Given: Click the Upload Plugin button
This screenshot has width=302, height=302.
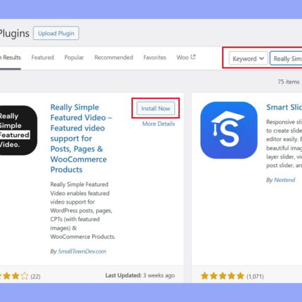Looking at the screenshot, I should [56, 33].
